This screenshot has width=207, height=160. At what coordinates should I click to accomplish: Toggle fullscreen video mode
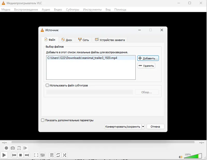click(36, 155)
